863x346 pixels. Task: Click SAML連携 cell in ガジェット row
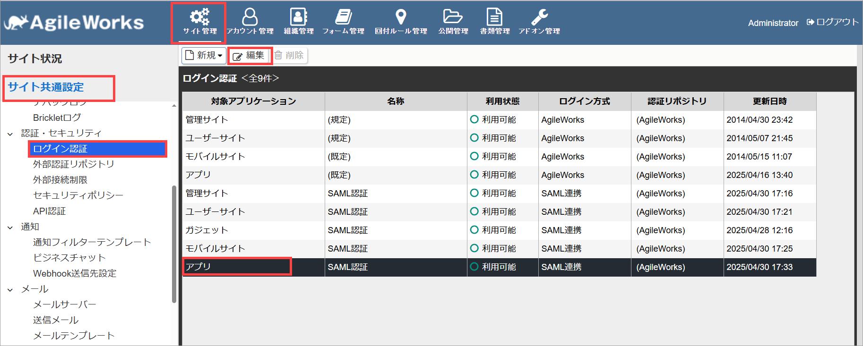point(585,230)
